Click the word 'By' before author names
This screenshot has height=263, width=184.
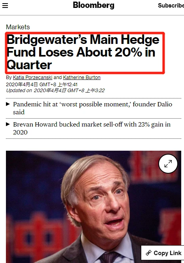point(9,78)
